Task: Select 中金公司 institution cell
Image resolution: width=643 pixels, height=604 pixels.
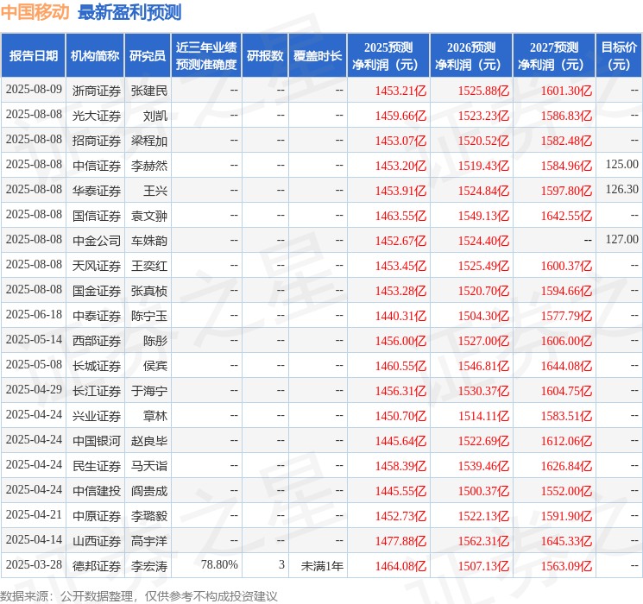Action: click(97, 241)
